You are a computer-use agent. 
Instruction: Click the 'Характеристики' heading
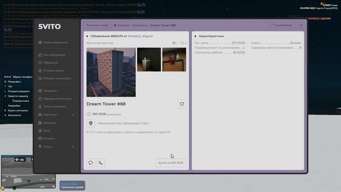[212, 36]
